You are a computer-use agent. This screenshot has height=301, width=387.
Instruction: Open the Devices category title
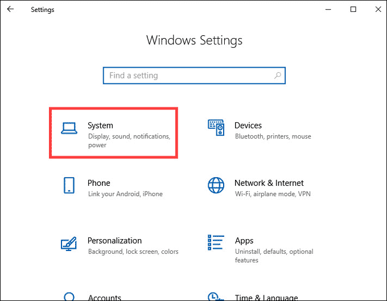pos(248,126)
